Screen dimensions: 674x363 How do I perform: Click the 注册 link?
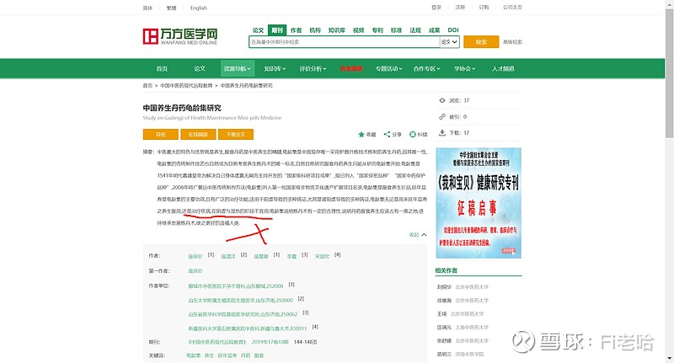(x=460, y=8)
